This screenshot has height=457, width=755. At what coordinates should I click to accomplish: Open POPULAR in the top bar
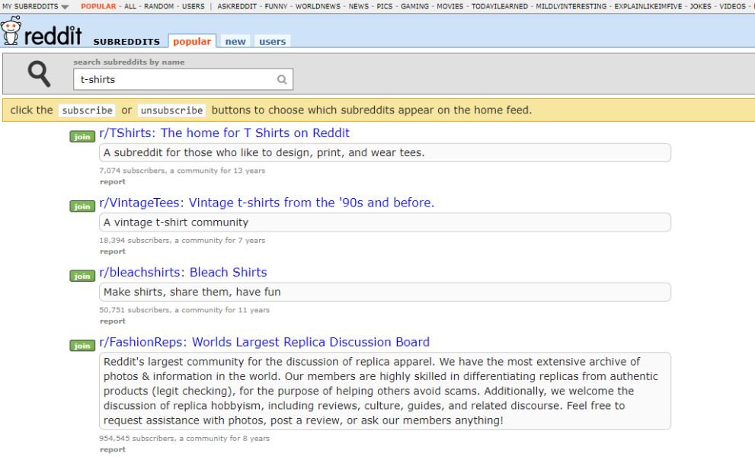[98, 6]
